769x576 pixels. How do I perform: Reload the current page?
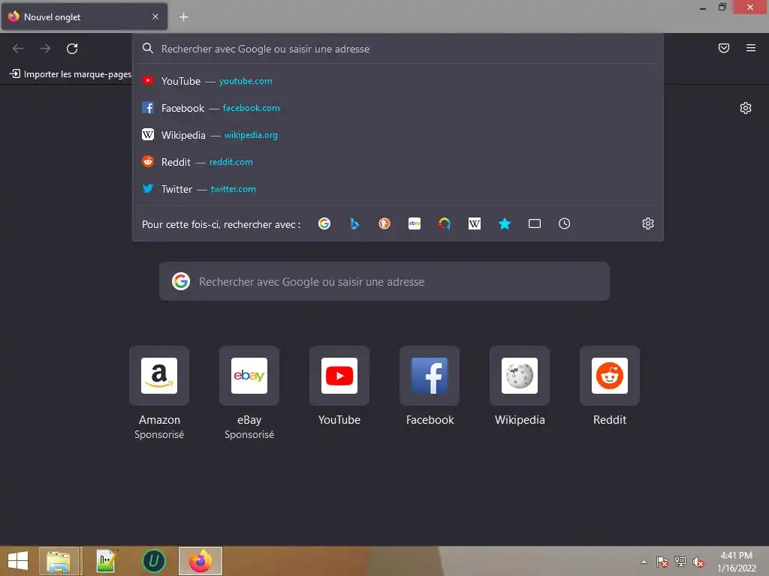[72, 49]
